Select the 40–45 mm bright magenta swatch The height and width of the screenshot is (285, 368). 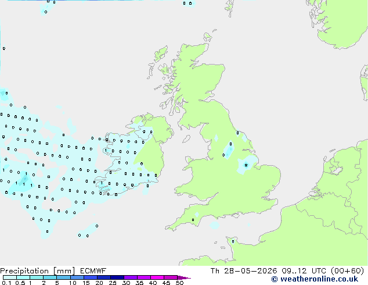click(x=157, y=277)
